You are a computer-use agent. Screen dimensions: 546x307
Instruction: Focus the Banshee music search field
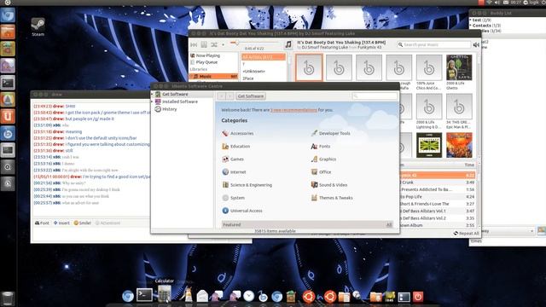tap(433, 44)
